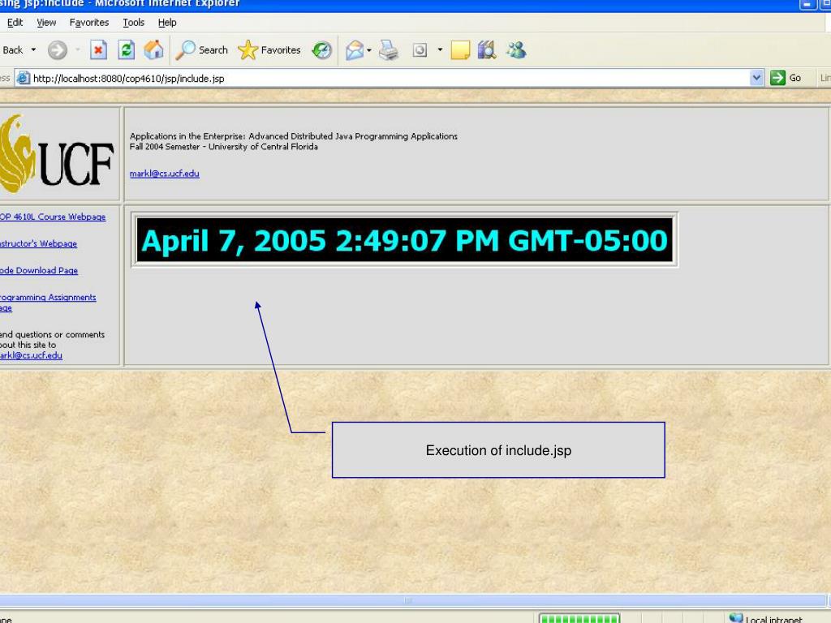
Task: Open the Edit menu
Action: point(15,22)
